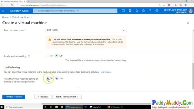Open Snipping Tool from the taskbar
Image resolution: width=194 pixels, height=109 pixels.
pos(95,107)
